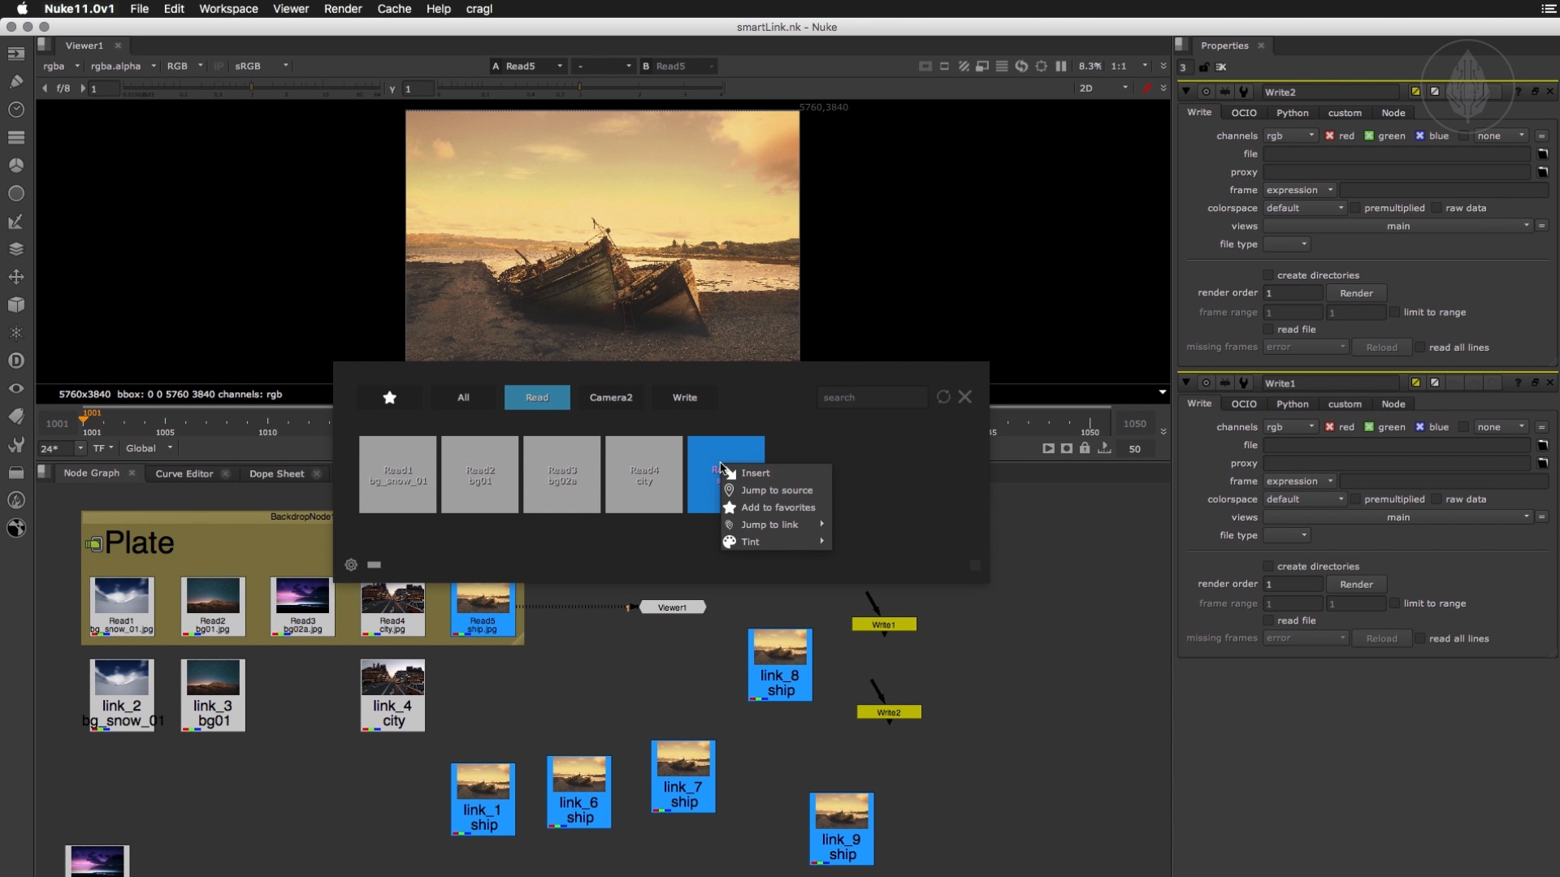
Task: Open the Draw nodes brush icon
Action: point(15,81)
